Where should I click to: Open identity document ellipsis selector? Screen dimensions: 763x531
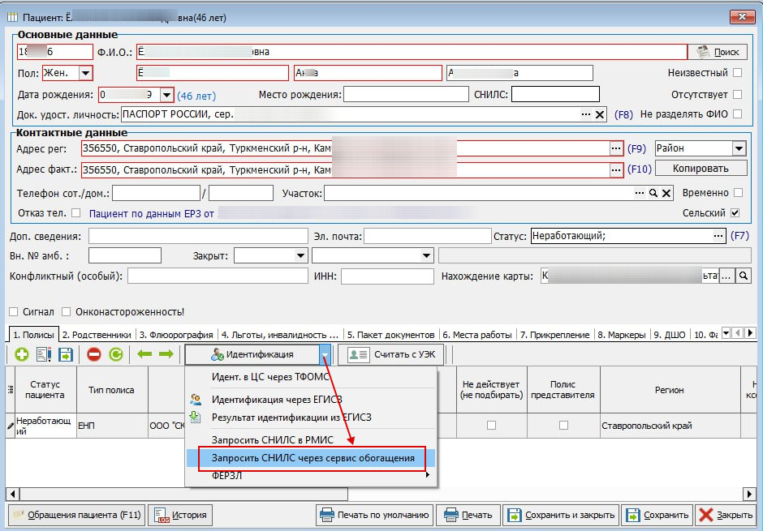pyautogui.click(x=586, y=114)
